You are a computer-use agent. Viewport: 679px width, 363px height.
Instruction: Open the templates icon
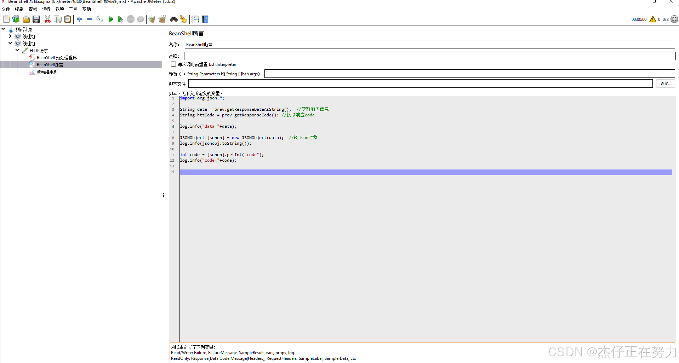coord(16,19)
